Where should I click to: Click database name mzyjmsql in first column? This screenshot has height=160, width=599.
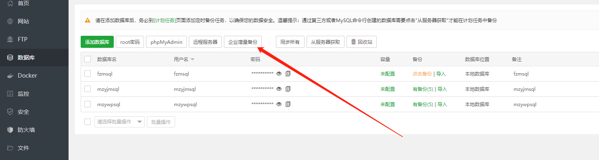coord(108,89)
